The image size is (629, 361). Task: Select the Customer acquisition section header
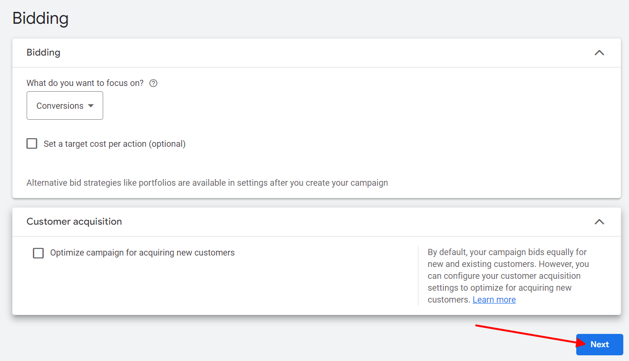tap(74, 221)
